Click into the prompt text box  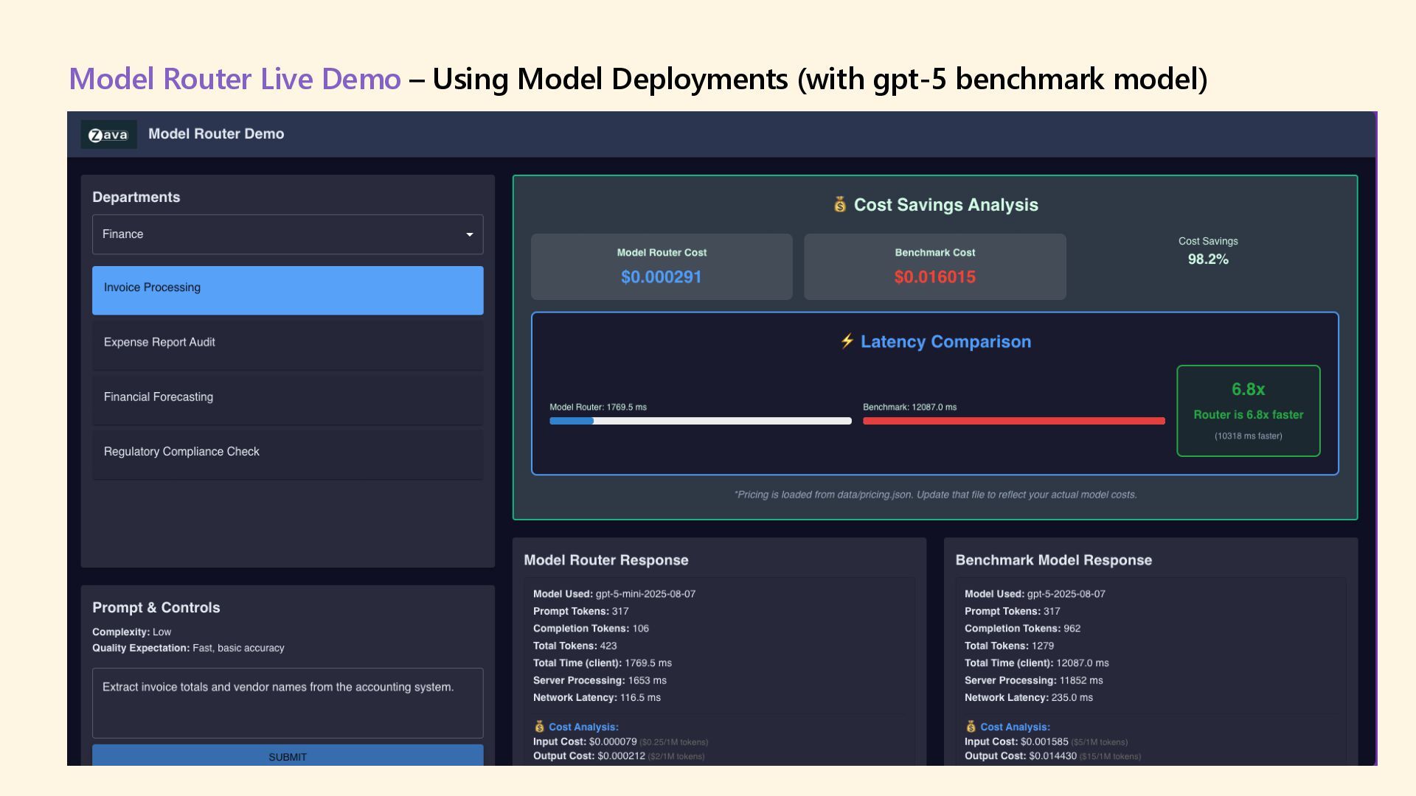tap(287, 702)
